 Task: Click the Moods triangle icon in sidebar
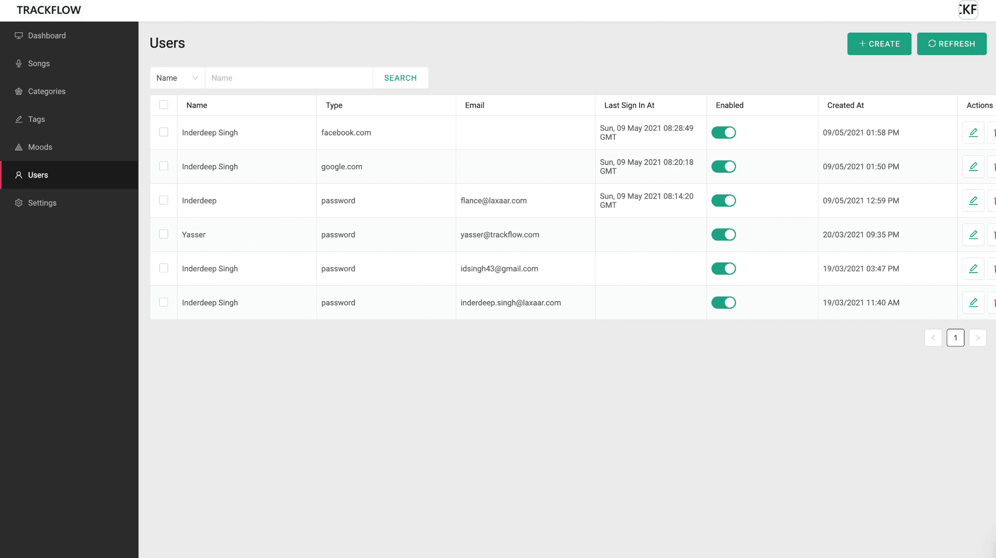[x=18, y=147]
